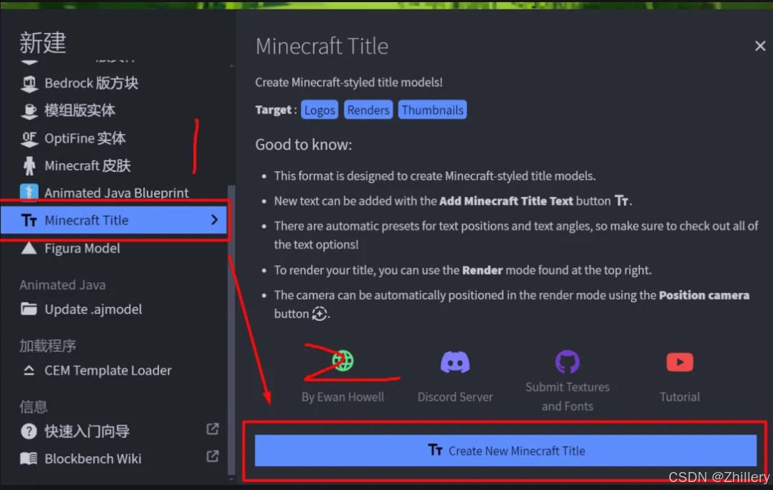Click Create Minecraft-styled title models! text
The height and width of the screenshot is (490, 773).
(x=349, y=82)
